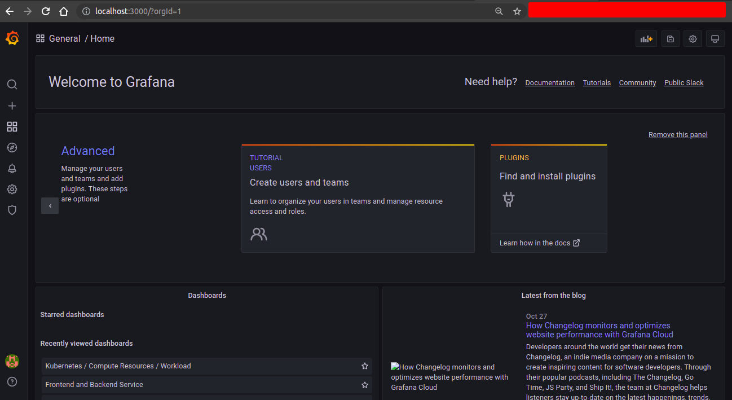Screen dimensions: 732x400
Task: Click the users icon in tutorial card
Action: pyautogui.click(x=259, y=234)
